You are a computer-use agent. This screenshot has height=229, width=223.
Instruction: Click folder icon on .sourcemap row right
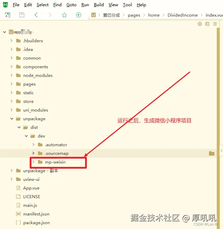tap(212, 153)
